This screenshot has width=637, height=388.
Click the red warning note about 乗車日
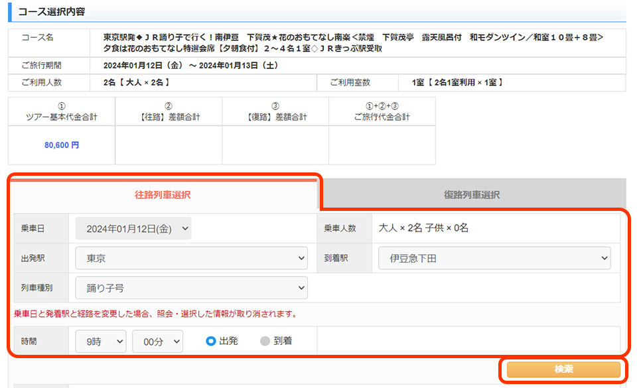pyautogui.click(x=155, y=314)
